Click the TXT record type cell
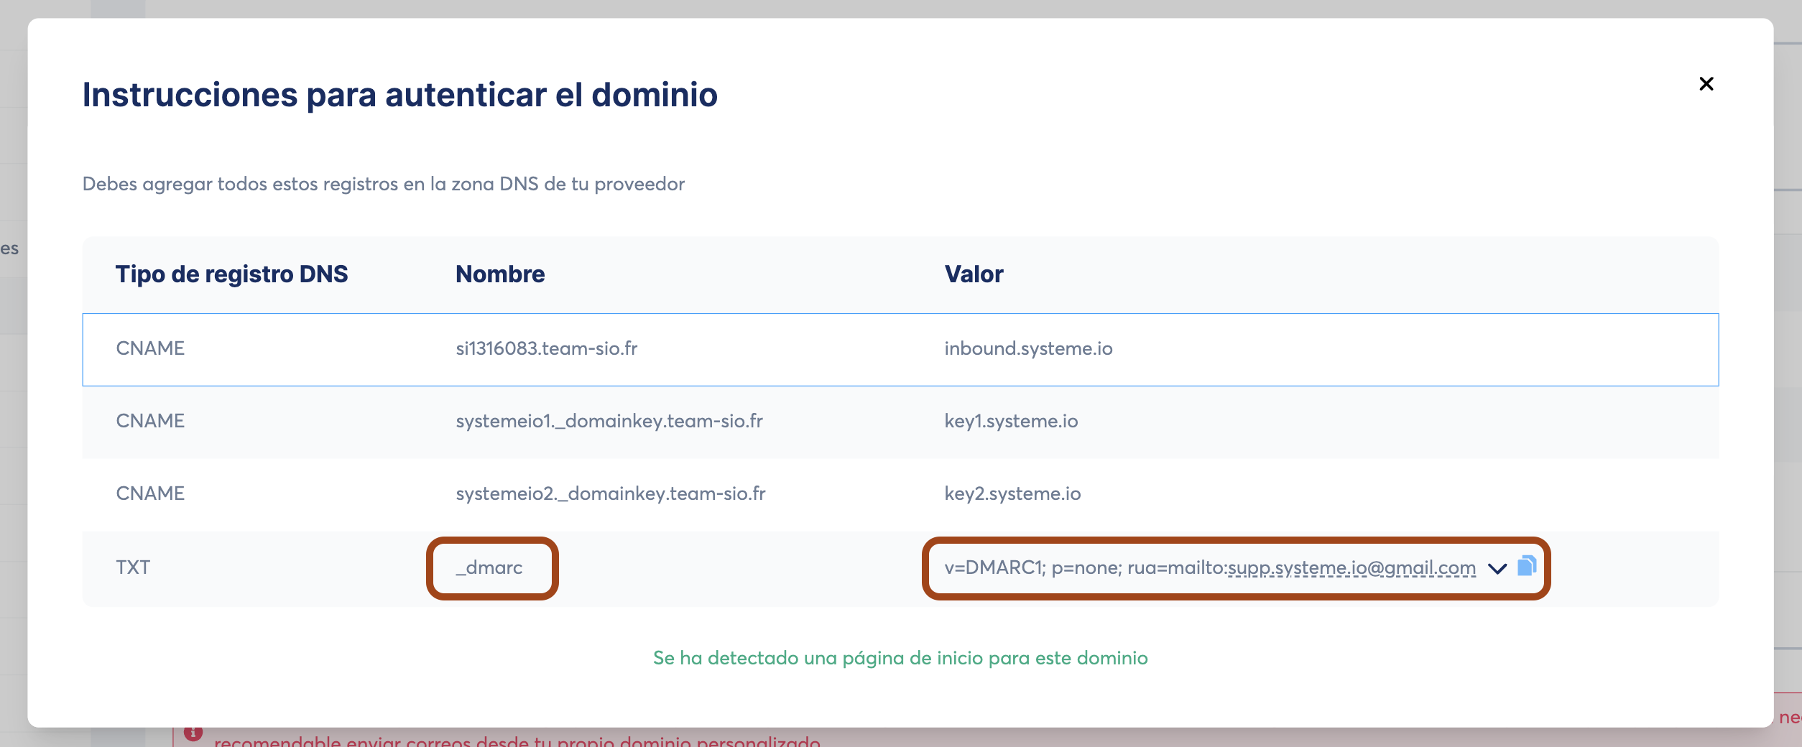1802x747 pixels. [133, 567]
